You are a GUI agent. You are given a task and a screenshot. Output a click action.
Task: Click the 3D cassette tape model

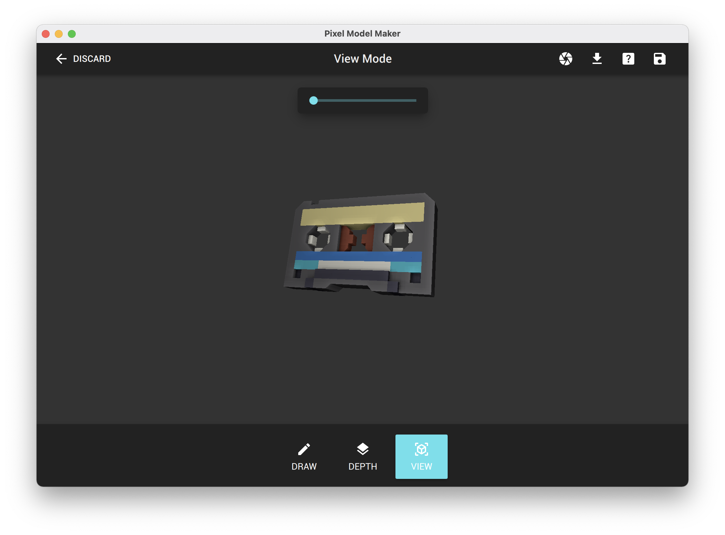point(361,245)
